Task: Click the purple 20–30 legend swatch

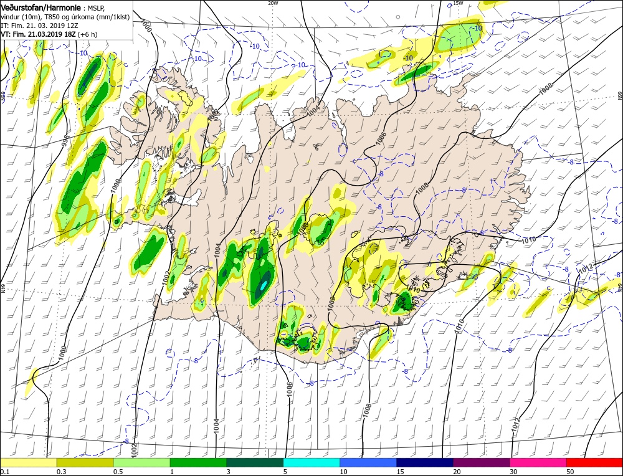Action: coord(482,462)
